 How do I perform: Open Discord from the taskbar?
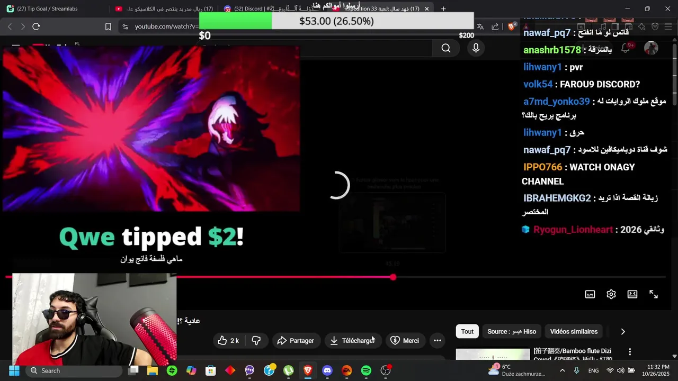[327, 370]
